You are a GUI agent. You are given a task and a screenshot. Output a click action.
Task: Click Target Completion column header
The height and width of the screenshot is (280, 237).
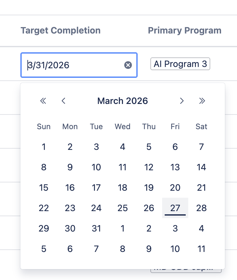[61, 31]
